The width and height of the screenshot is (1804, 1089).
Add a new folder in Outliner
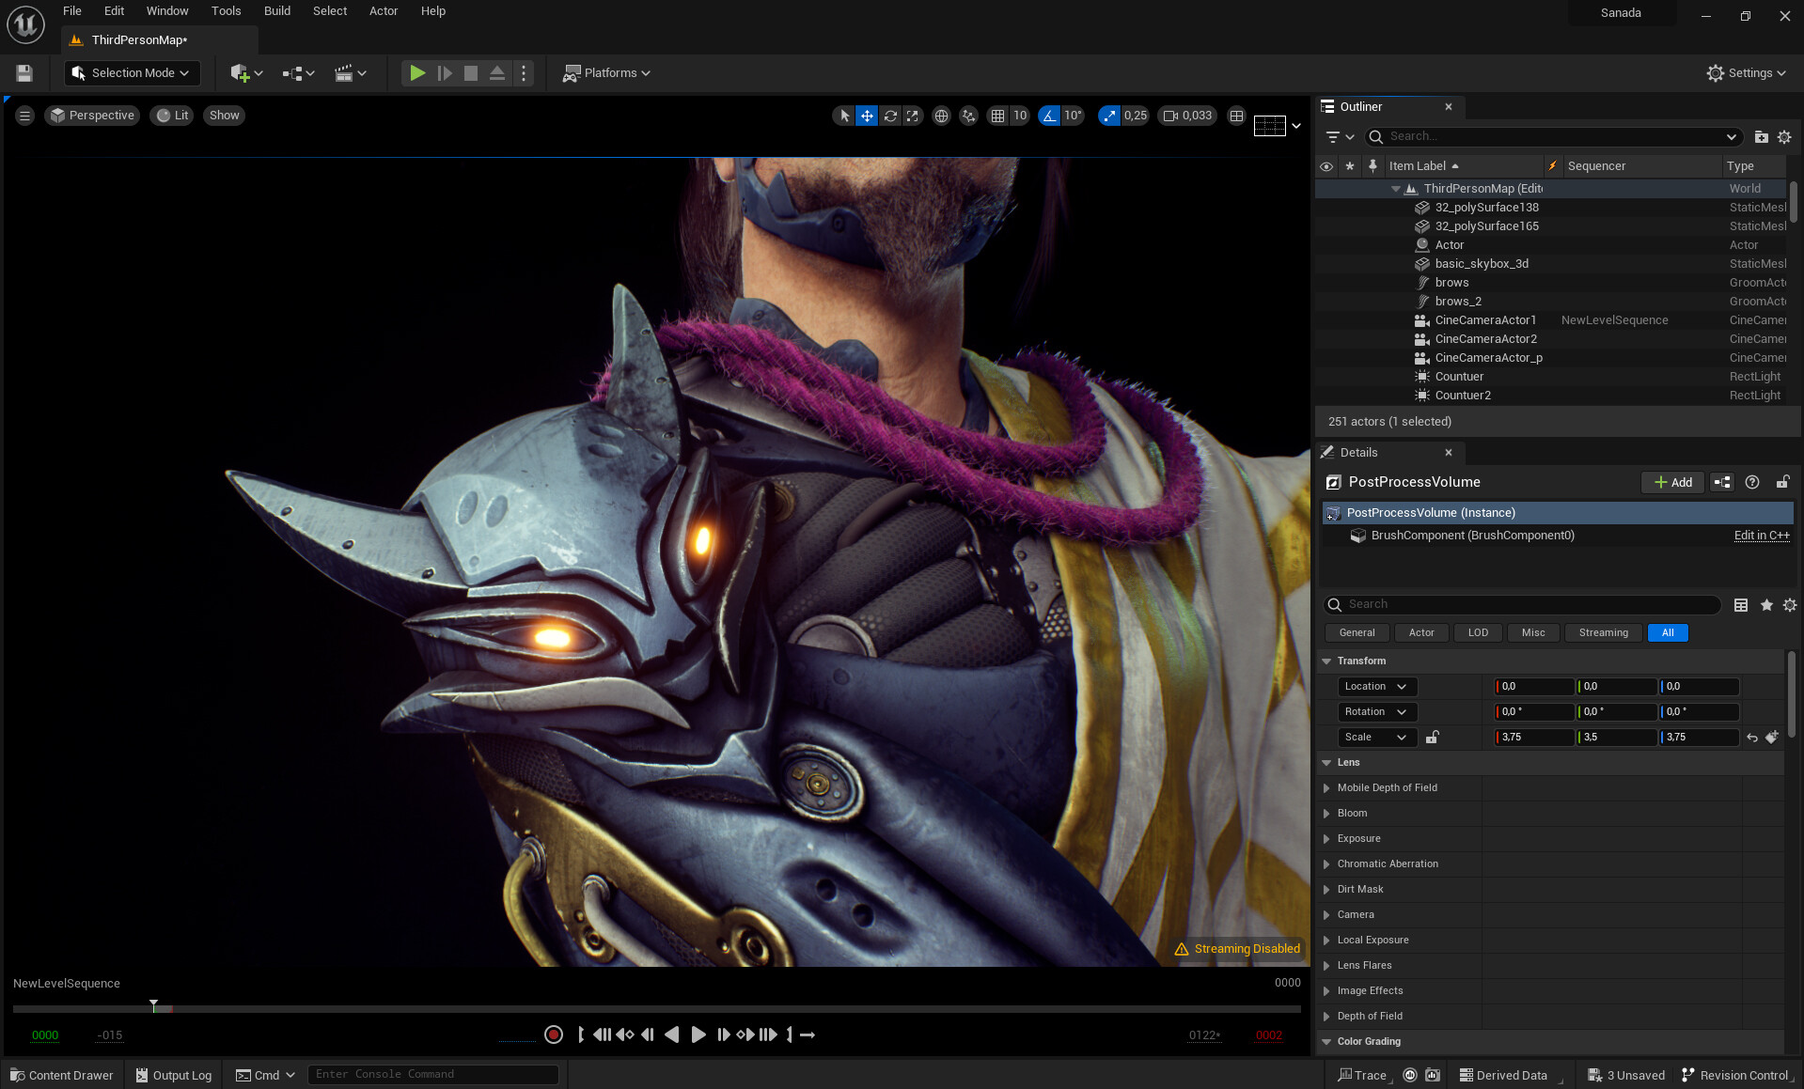(1761, 137)
